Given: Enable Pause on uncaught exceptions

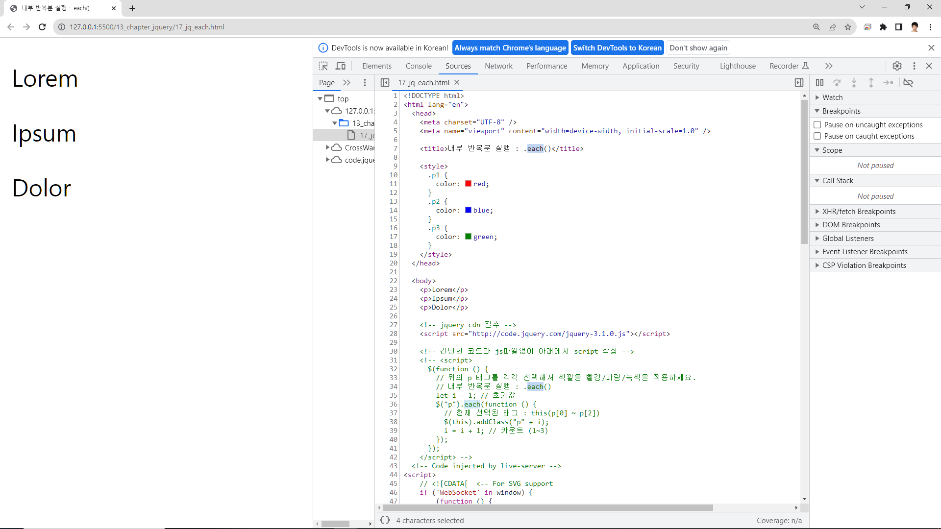Looking at the screenshot, I should coord(817,125).
